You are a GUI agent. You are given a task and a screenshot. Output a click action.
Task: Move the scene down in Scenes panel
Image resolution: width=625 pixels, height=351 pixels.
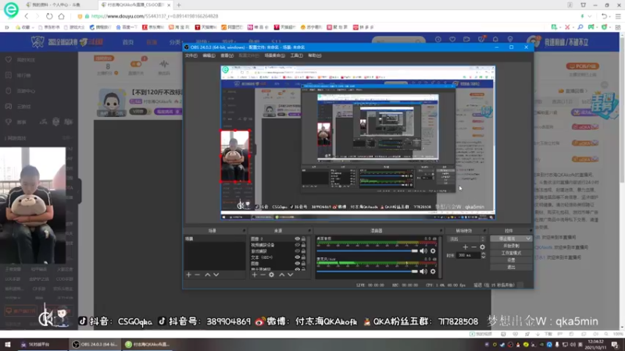216,275
